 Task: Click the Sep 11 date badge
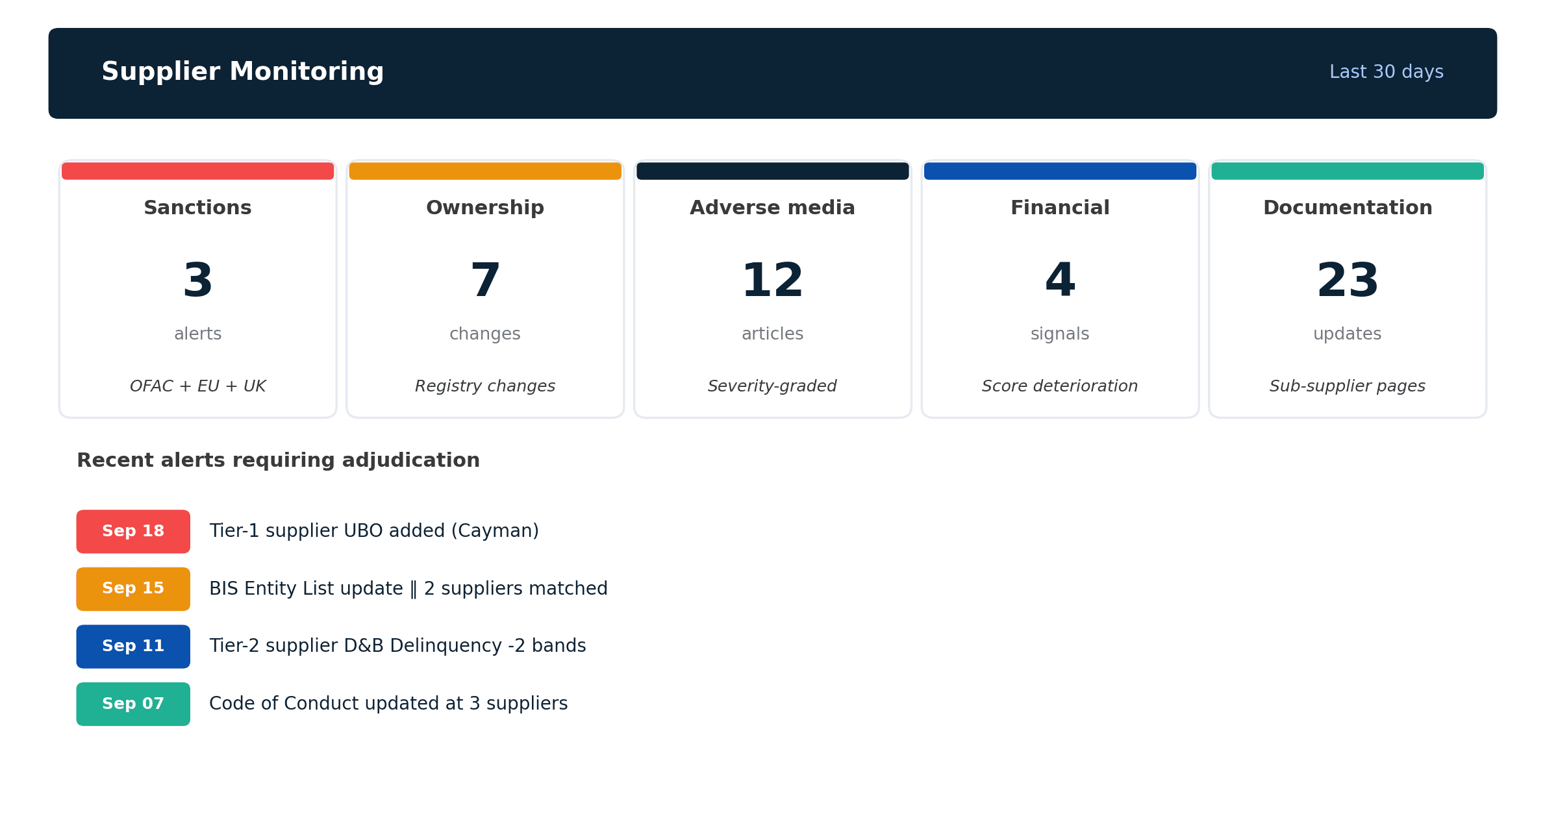tap(132, 645)
